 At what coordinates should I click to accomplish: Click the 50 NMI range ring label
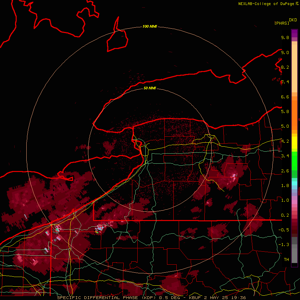tap(150, 88)
